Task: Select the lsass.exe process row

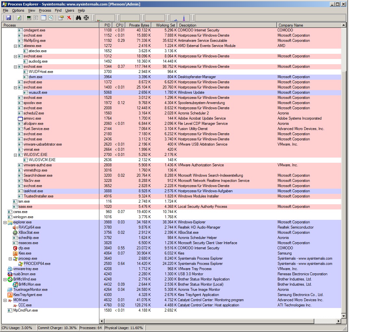Action: point(171,207)
